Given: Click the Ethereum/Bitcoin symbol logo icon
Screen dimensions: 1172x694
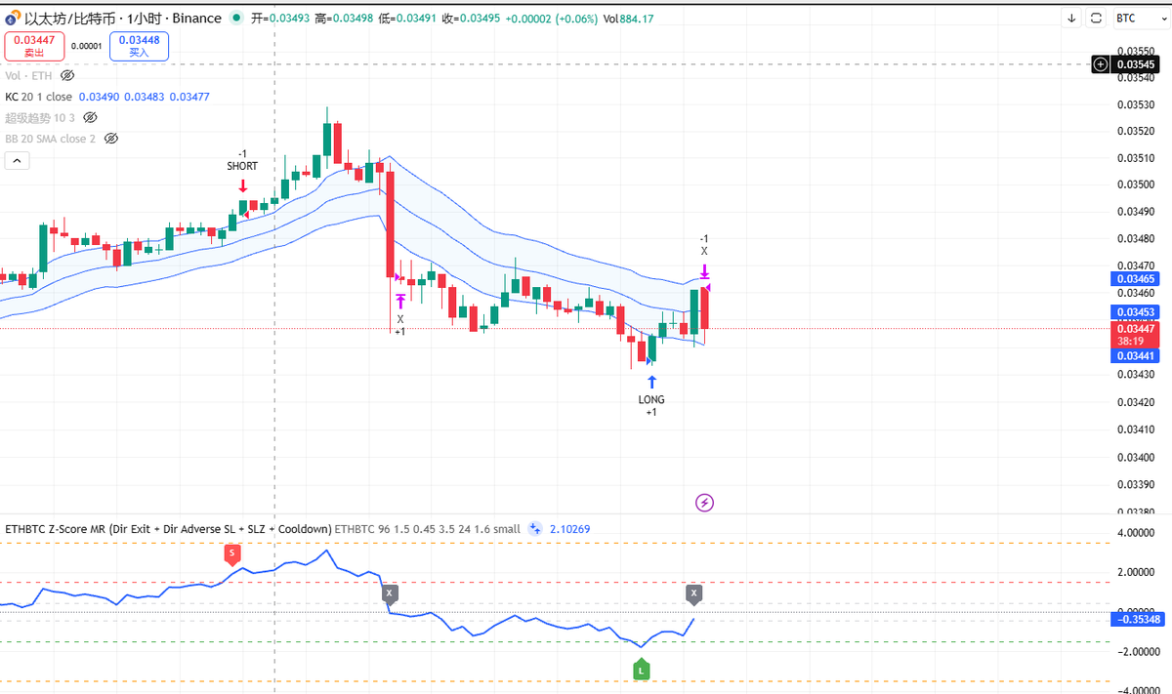Looking at the screenshot, I should 13,19.
